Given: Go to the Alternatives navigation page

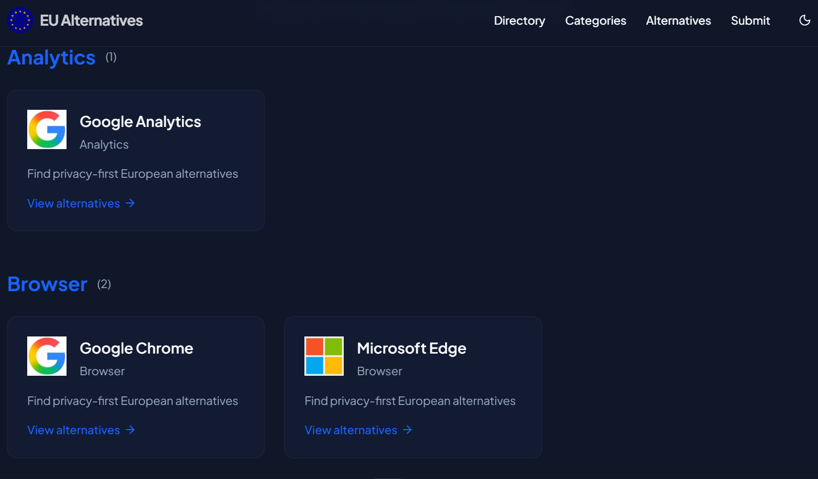Looking at the screenshot, I should point(678,21).
